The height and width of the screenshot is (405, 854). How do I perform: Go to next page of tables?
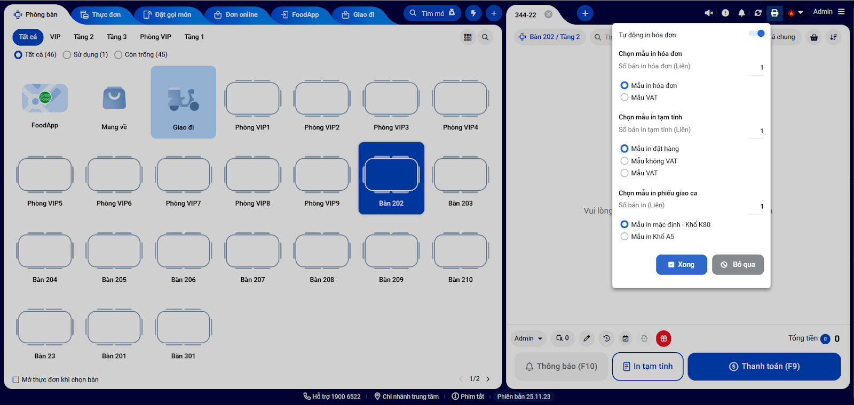click(x=488, y=379)
